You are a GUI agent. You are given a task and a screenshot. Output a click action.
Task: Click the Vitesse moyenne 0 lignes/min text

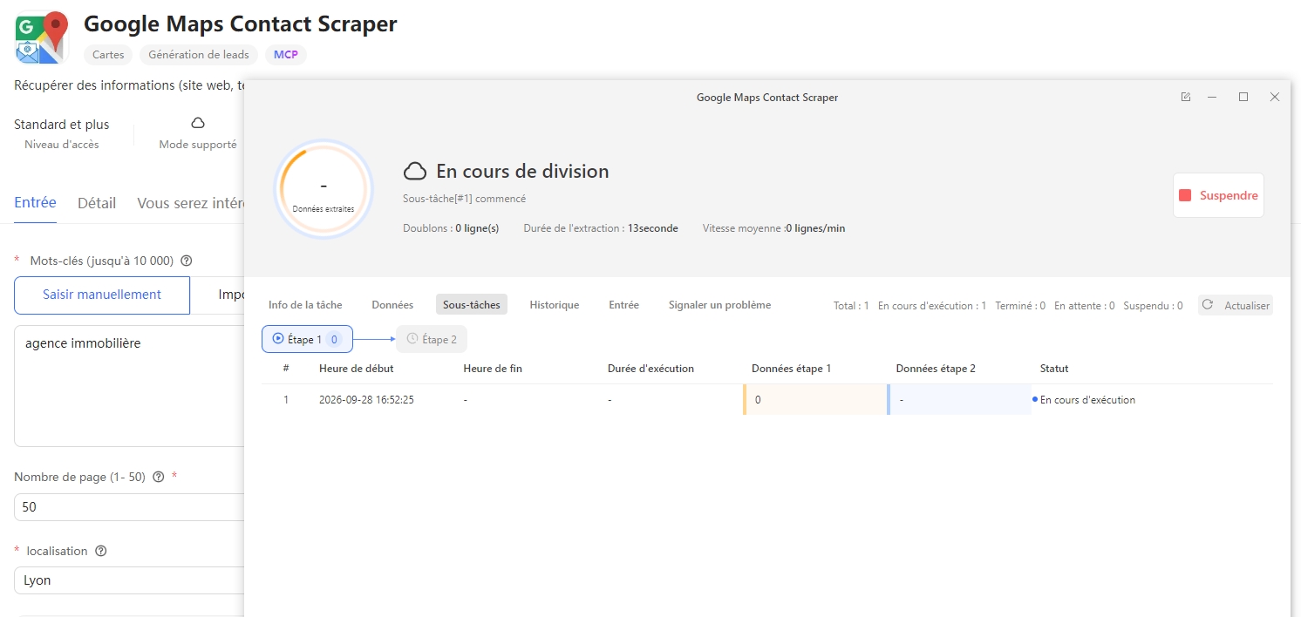click(773, 228)
